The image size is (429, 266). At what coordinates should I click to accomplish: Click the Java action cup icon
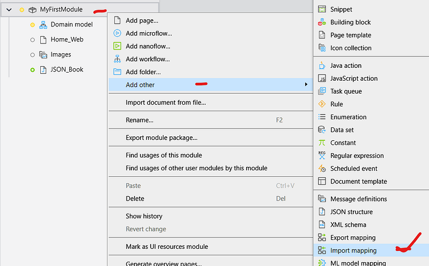click(x=322, y=66)
